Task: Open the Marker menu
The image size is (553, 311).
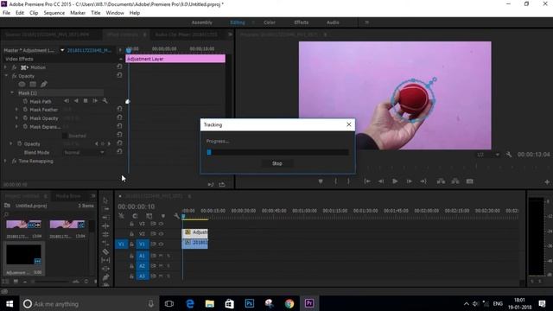Action: tap(78, 13)
